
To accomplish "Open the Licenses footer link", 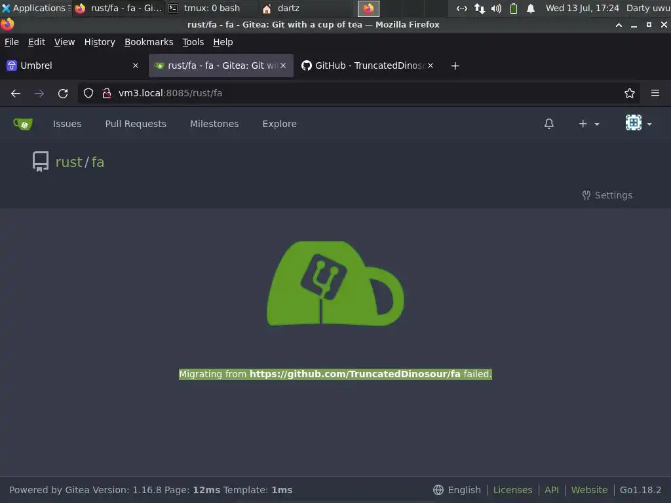I will (512, 490).
